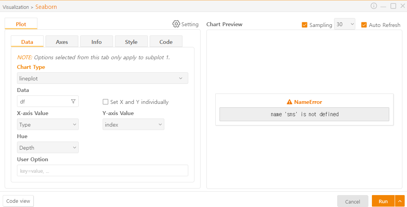Open the Chart Type lineplot dropdown
The height and width of the screenshot is (207, 407).
pyautogui.click(x=103, y=78)
